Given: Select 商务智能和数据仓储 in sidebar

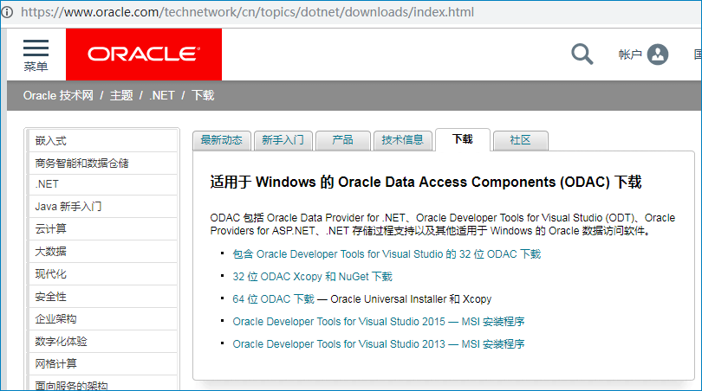Looking at the screenshot, I should pos(102,163).
